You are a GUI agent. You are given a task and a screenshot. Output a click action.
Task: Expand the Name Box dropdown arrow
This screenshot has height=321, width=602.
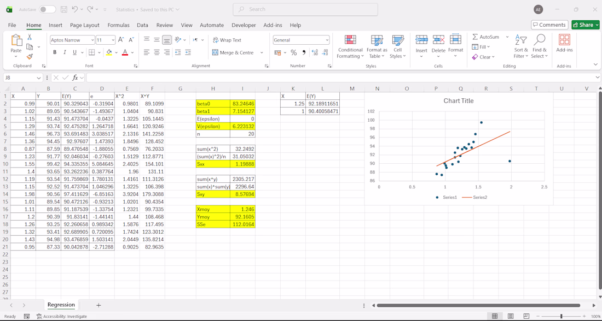tap(38, 78)
